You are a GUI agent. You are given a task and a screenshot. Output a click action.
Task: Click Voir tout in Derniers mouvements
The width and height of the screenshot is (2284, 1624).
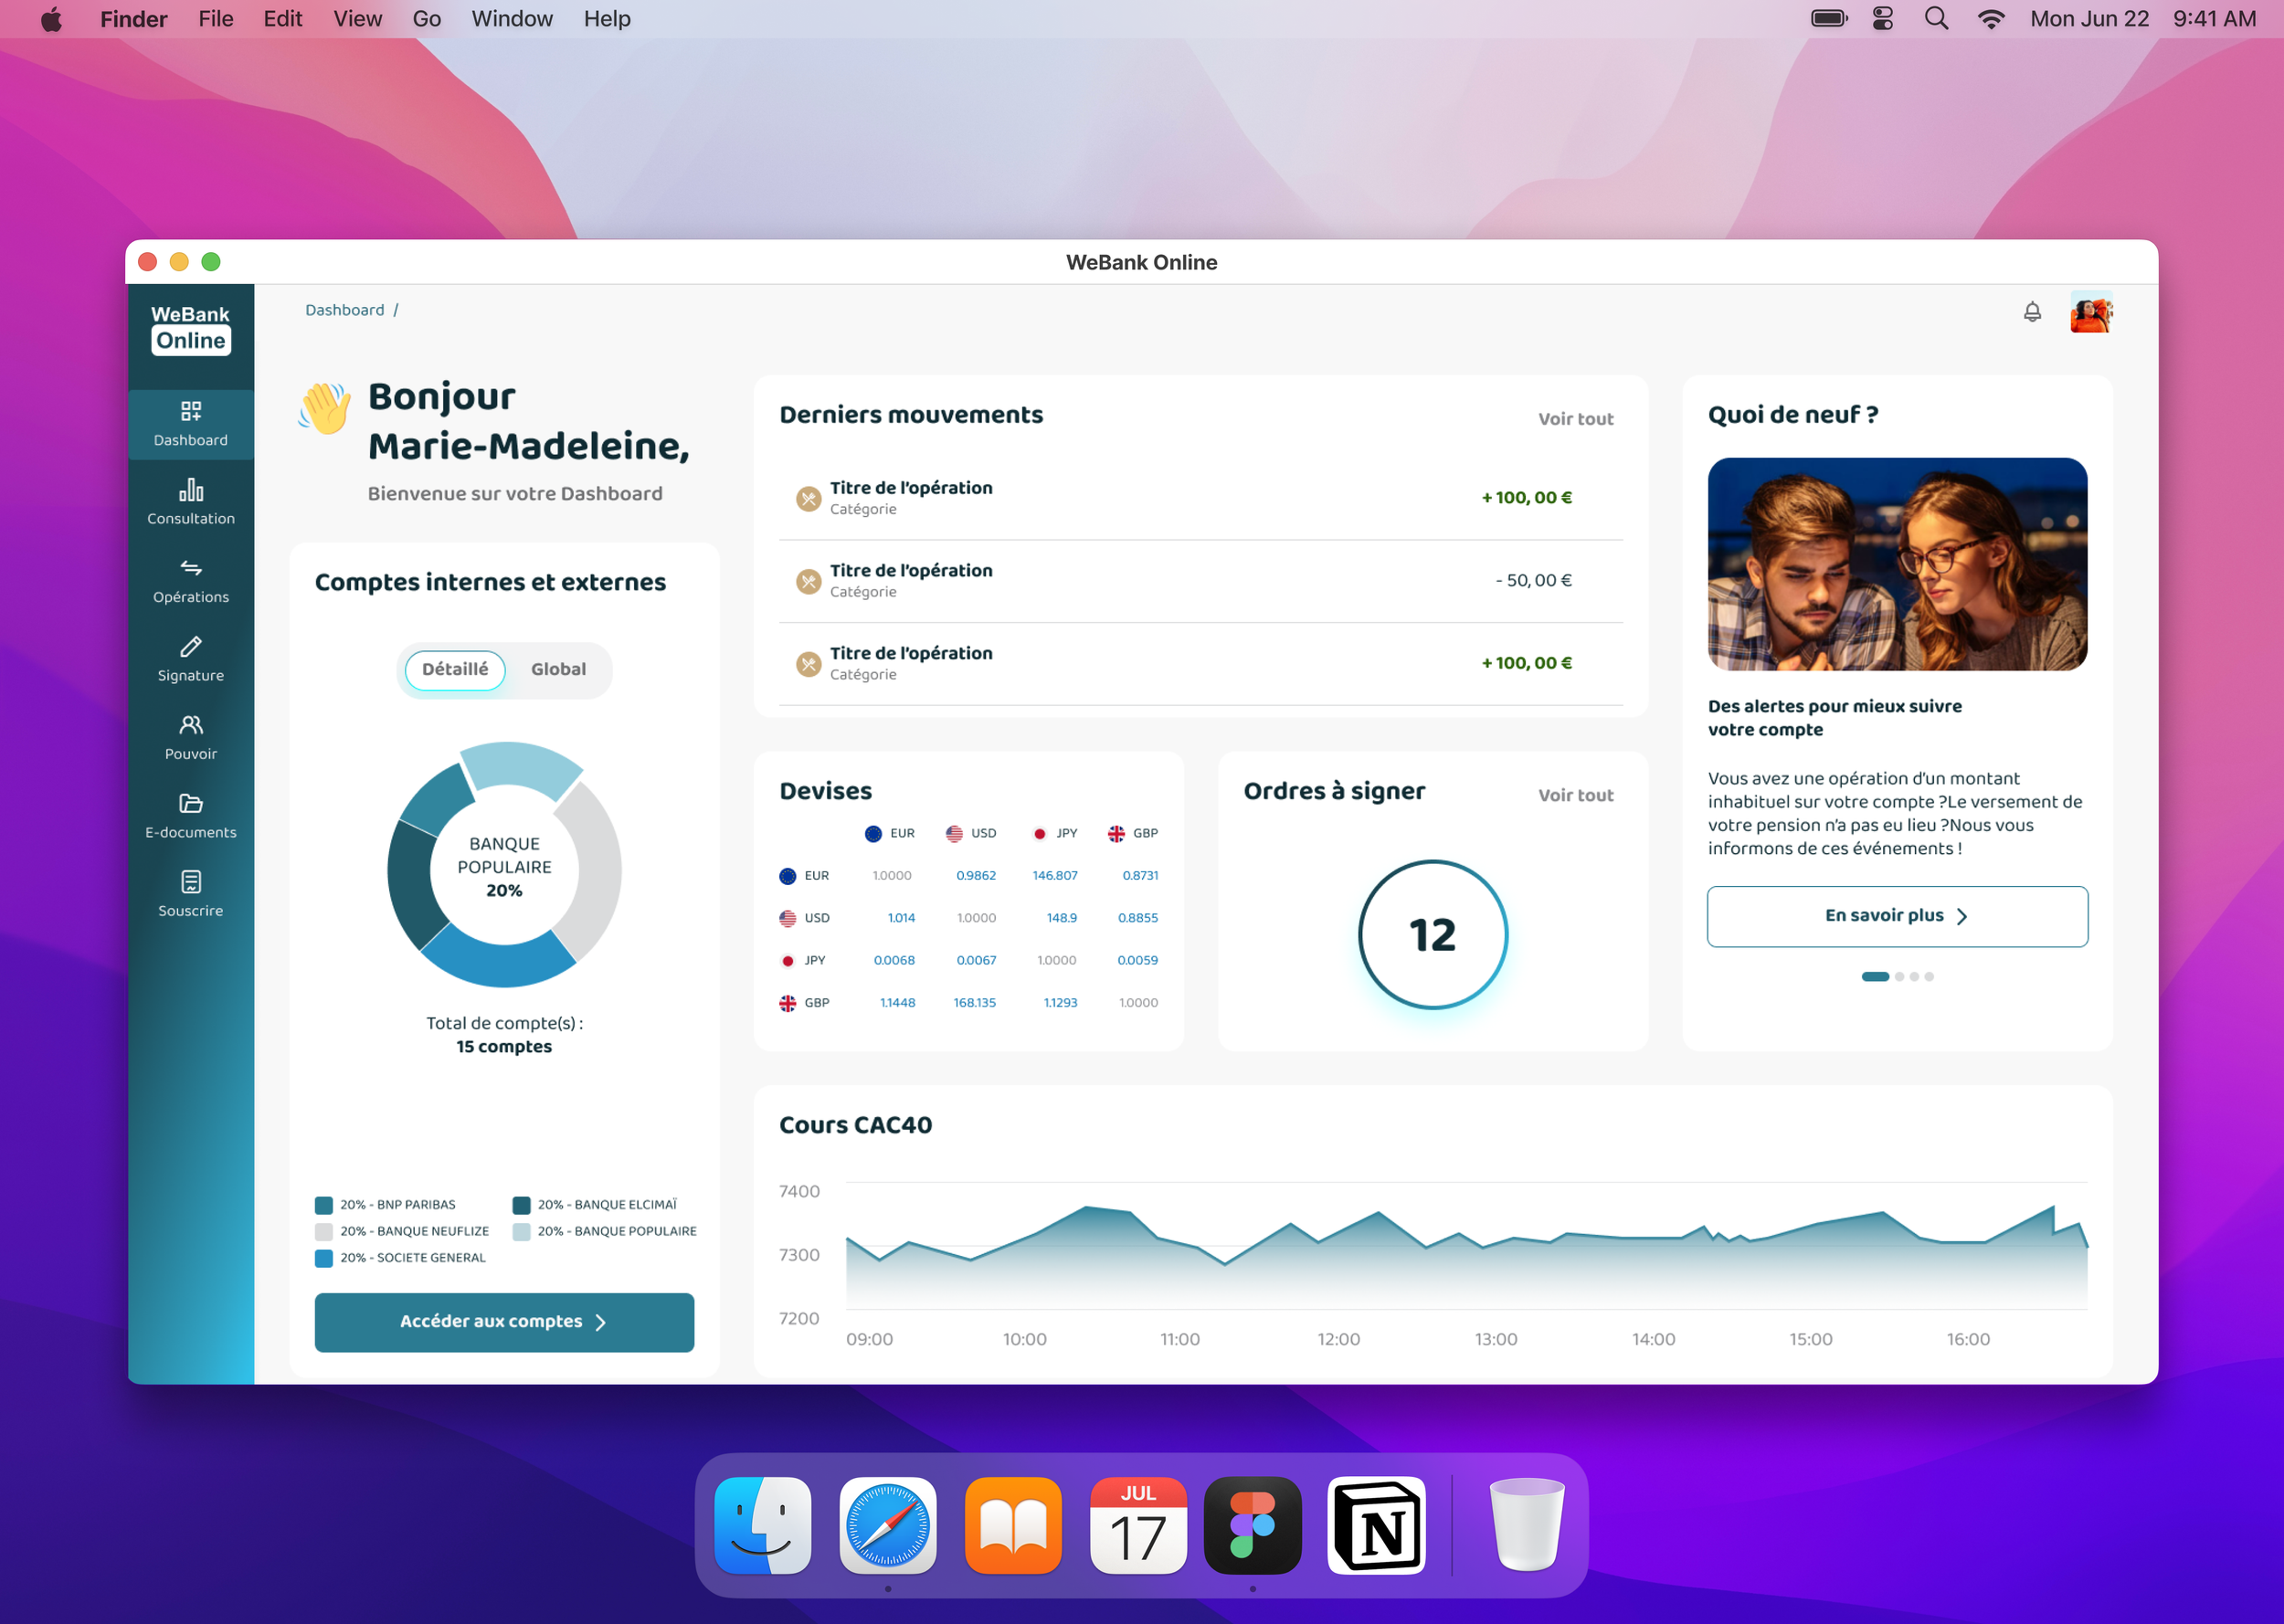[1575, 419]
